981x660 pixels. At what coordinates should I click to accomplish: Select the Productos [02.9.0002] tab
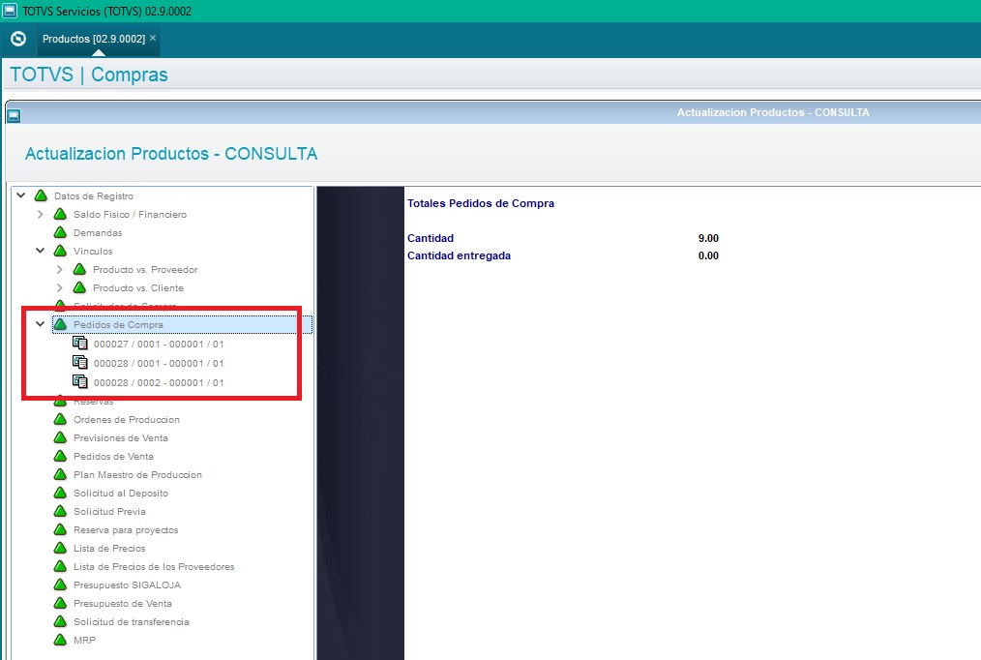94,39
